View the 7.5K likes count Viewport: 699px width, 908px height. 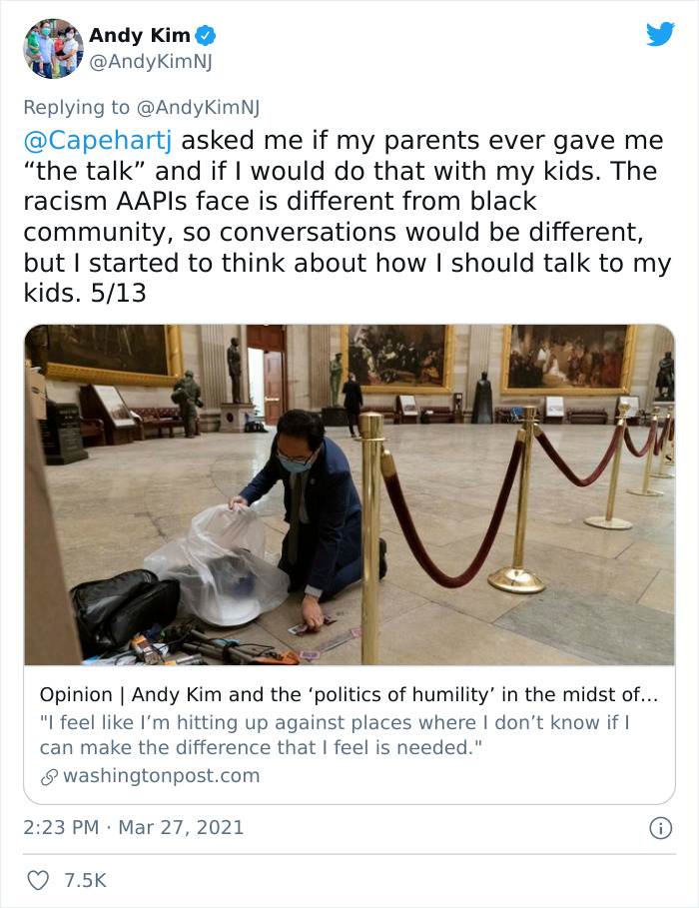(x=85, y=880)
